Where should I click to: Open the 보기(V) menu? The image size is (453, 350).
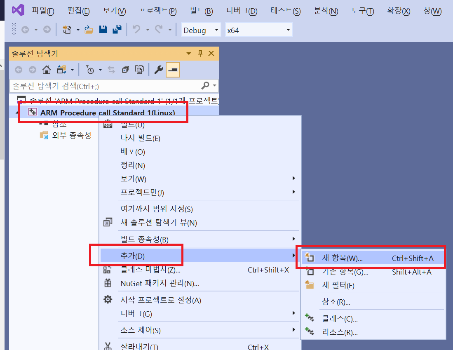click(x=114, y=11)
